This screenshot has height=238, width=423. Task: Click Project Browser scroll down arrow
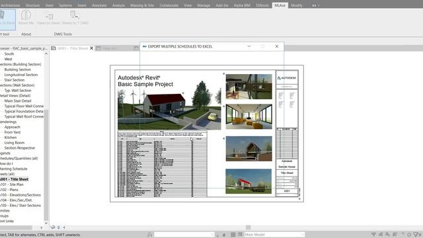(x=46, y=223)
